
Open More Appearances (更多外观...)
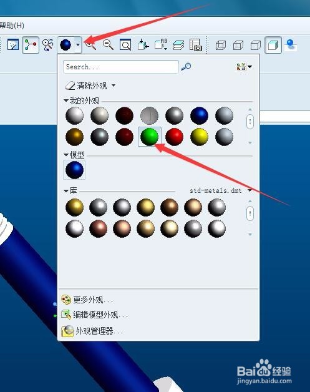[x=87, y=300]
